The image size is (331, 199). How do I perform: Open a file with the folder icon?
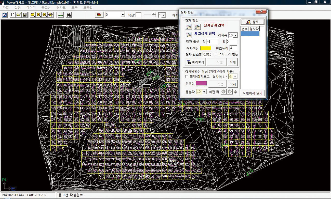coord(18,15)
